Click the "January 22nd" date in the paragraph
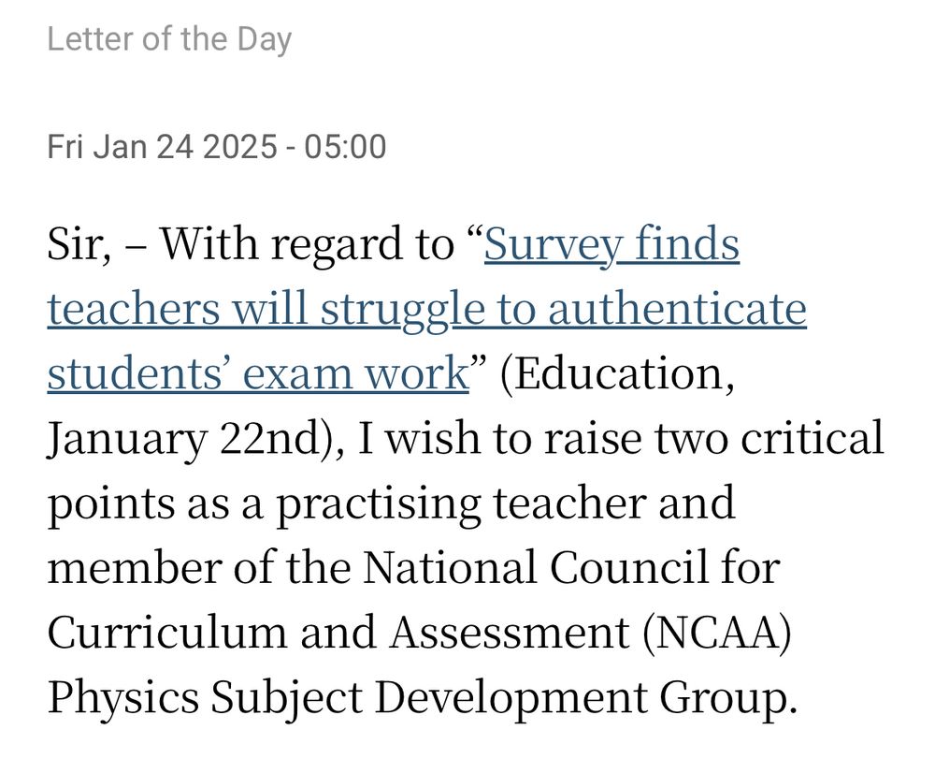 (x=184, y=439)
